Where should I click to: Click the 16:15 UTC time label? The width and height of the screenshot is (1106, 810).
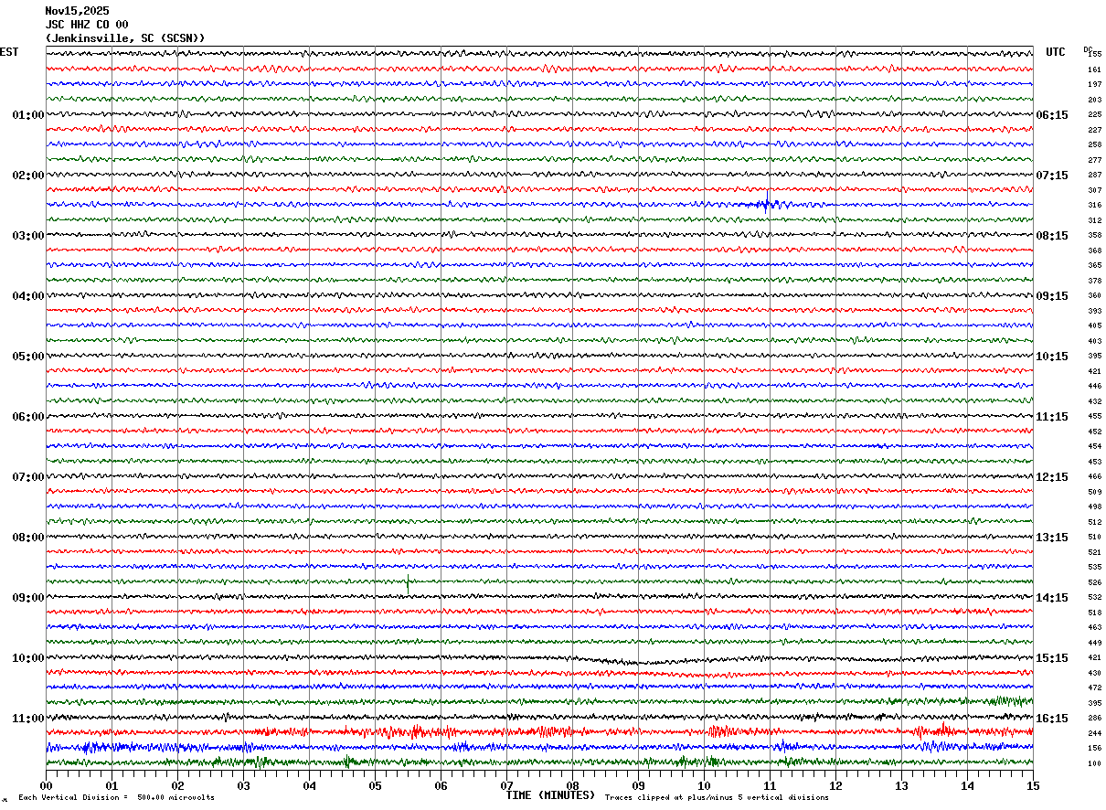tap(1052, 719)
